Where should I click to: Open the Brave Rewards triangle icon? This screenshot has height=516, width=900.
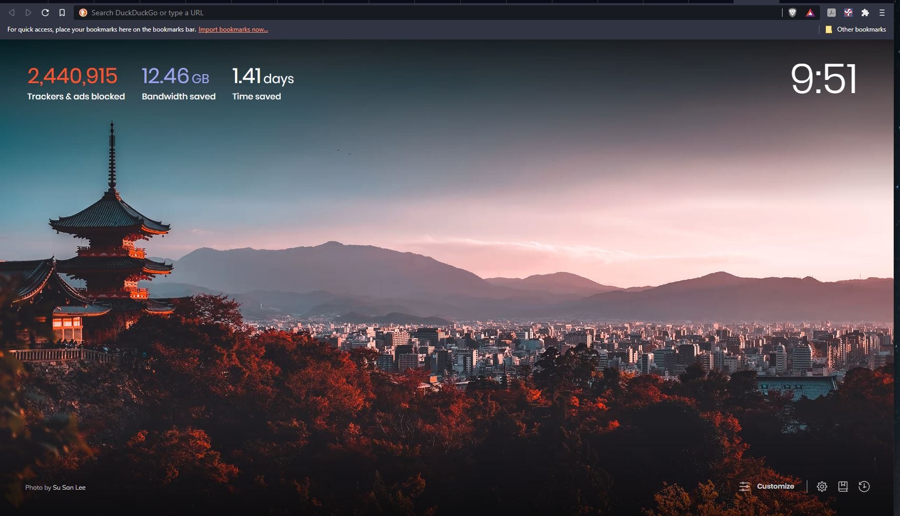[810, 13]
